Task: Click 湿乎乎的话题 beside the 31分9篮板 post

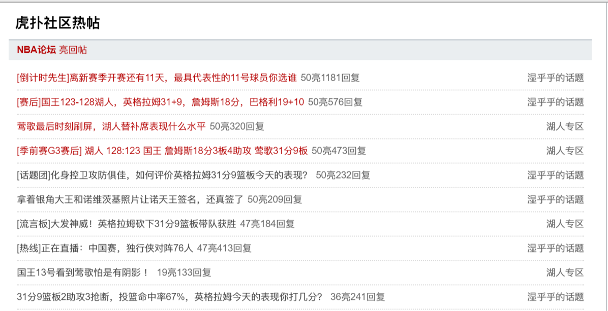Action: tap(555, 297)
